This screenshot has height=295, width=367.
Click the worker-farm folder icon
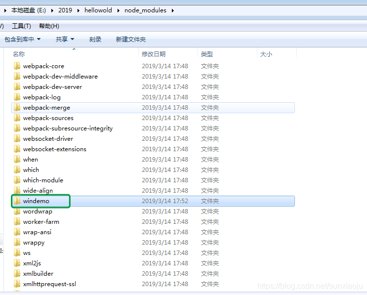point(17,222)
